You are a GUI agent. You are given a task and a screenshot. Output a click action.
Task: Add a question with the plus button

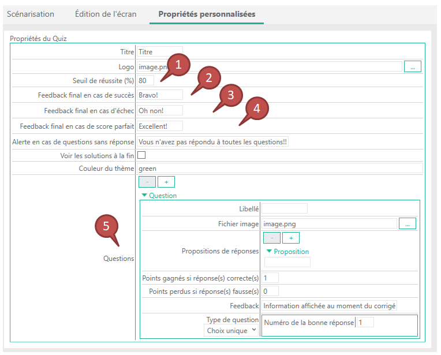(x=166, y=182)
